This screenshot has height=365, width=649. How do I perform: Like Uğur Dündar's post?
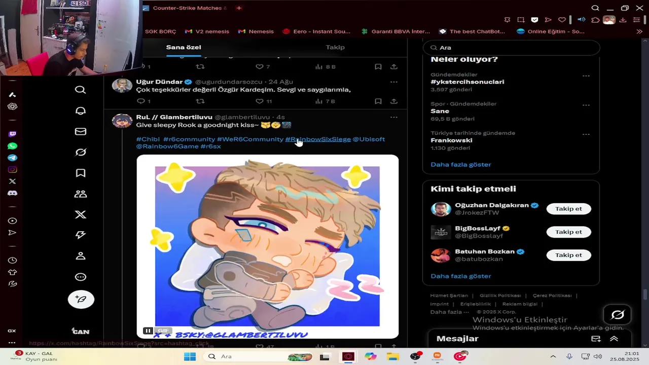click(x=260, y=101)
